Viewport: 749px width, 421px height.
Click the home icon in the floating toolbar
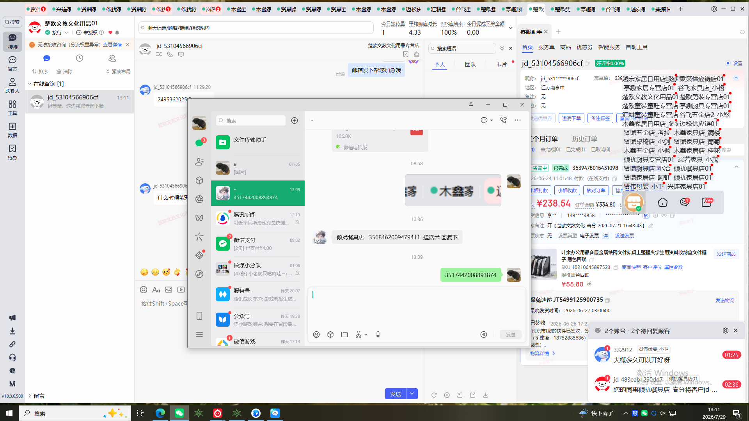[x=663, y=202]
